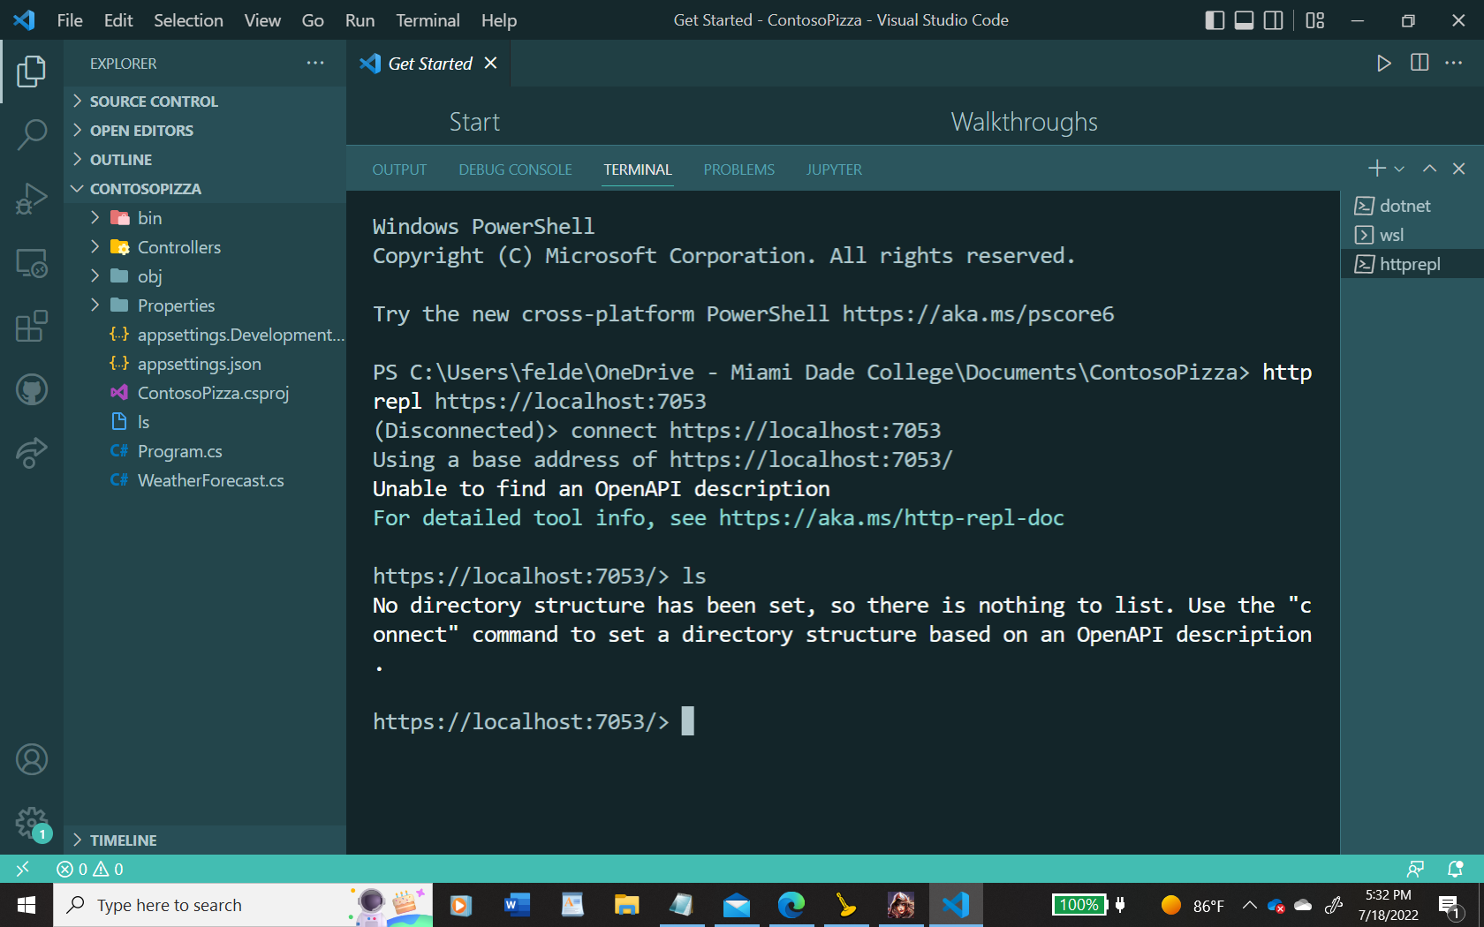The height and width of the screenshot is (927, 1484).
Task: Click the taskbar search box
Action: pos(243,905)
